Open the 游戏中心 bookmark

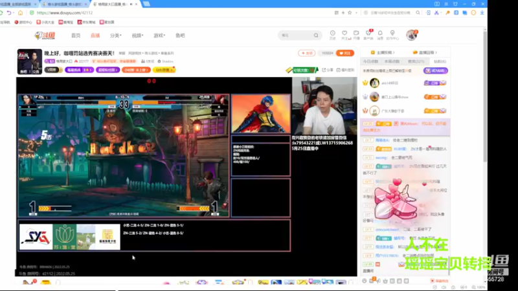[x=23, y=22]
